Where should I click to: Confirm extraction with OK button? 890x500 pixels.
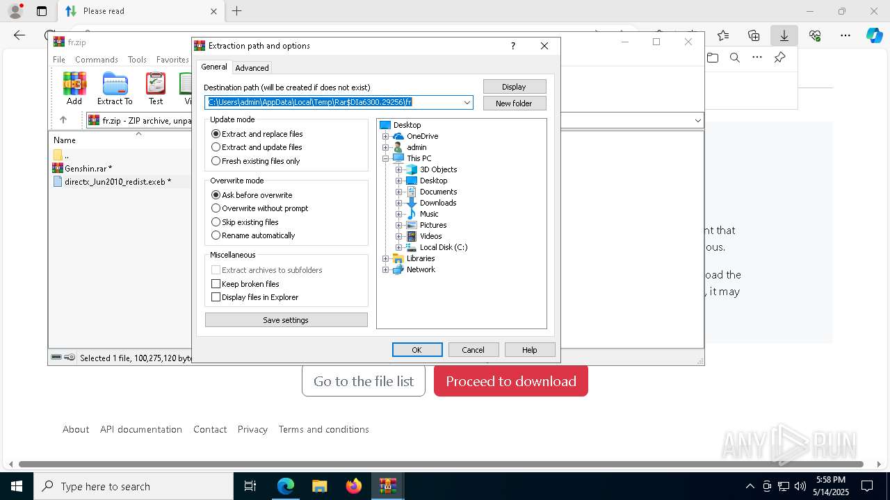click(417, 350)
